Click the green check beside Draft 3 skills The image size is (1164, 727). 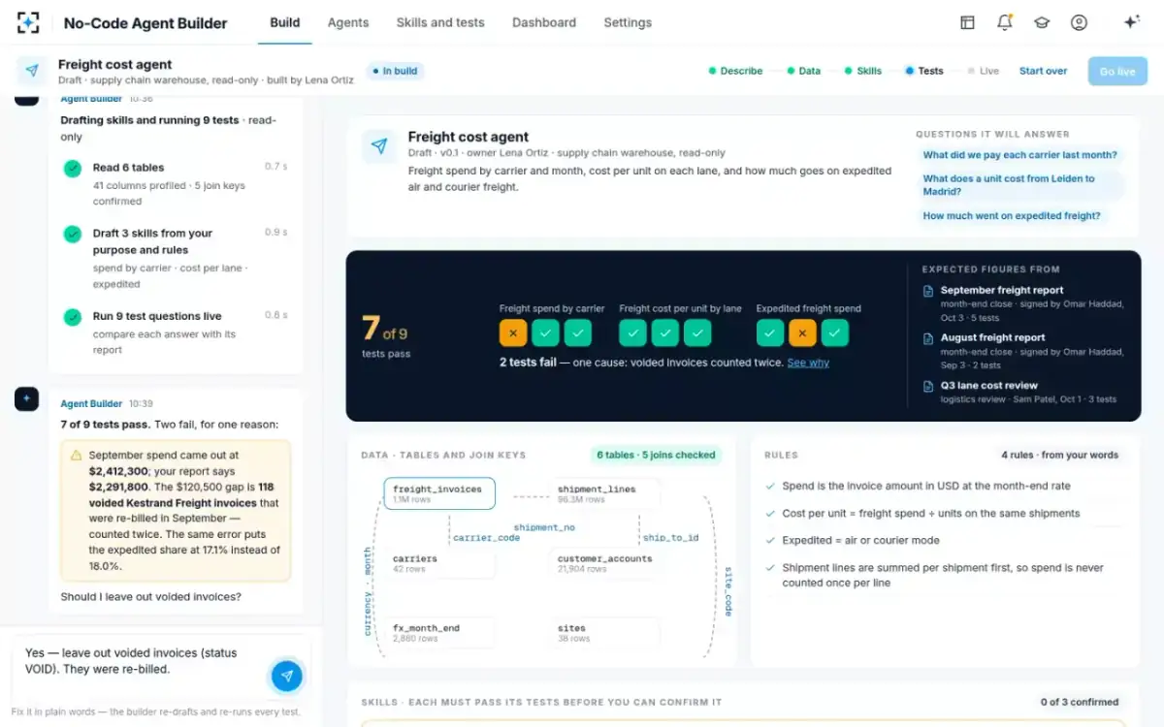point(72,235)
